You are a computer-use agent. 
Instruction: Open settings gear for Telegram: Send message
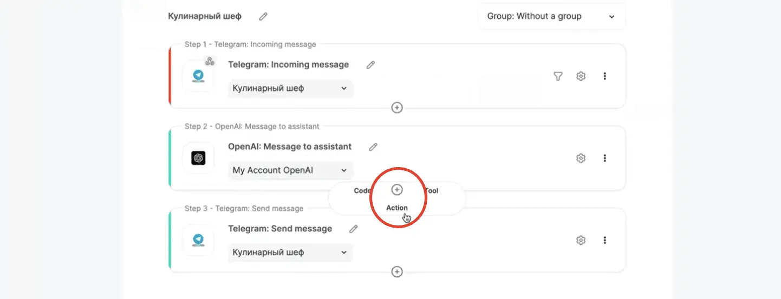pos(581,240)
